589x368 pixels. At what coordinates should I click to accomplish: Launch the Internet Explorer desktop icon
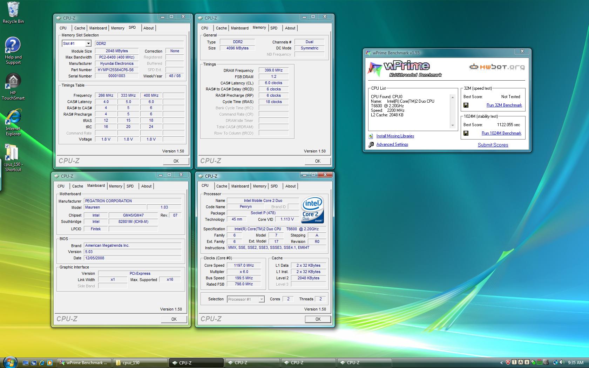coord(13,122)
